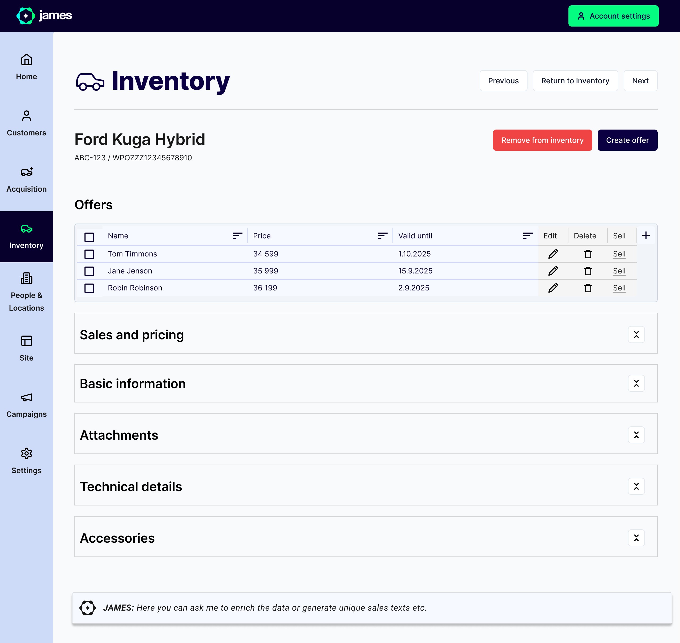Check the Robin Robinson row checkbox
Viewport: 680px width, 643px height.
[x=89, y=288]
